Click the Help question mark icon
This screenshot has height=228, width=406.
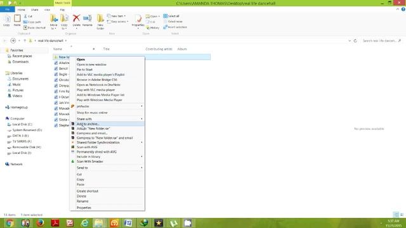point(403,9)
